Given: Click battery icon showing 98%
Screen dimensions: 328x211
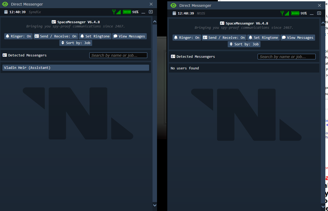Looking at the screenshot, I should 127,12.
